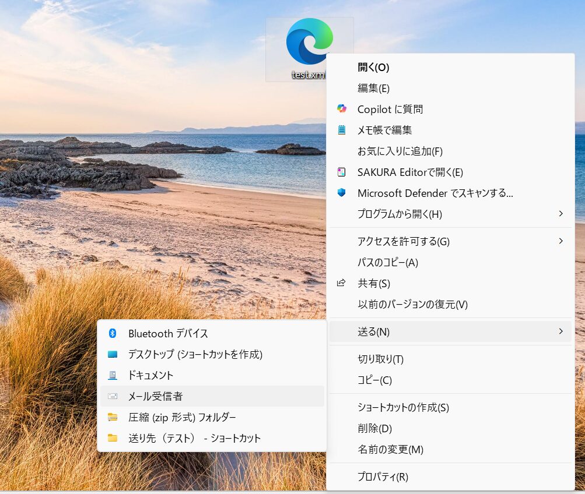Open アクセスを許可する(G) entry
This screenshot has width=585, height=494.
450,241
